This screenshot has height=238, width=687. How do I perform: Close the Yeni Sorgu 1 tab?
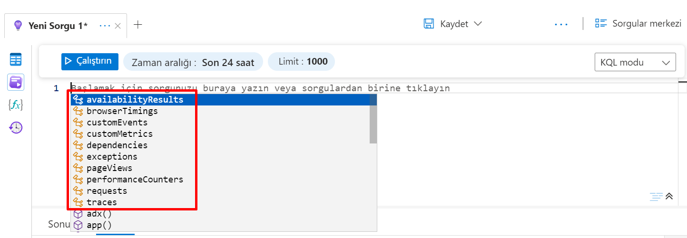tap(118, 26)
